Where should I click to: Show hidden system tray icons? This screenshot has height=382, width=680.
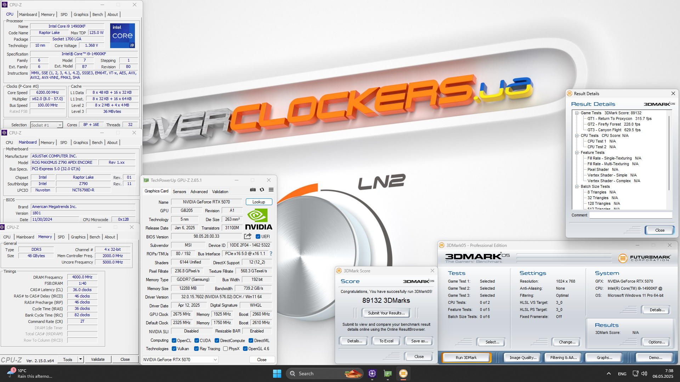coord(608,374)
